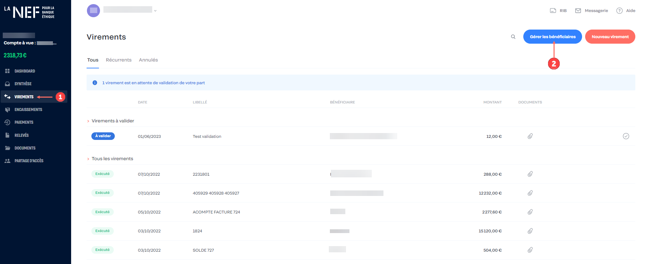The width and height of the screenshot is (647, 264).
Task: Go to Dashboard in the sidebar
Action: 25,71
